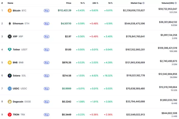Sort by the 24h % column header
Viewport: 179px width, 119px height.
coord(96,3)
